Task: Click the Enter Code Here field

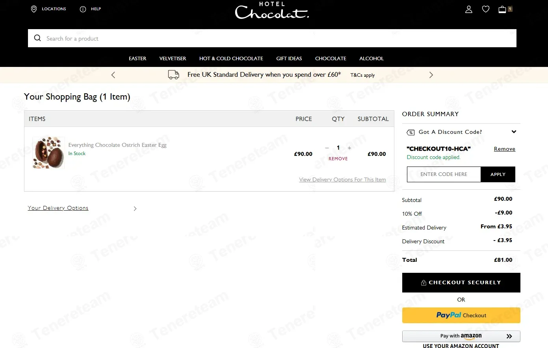Action: click(x=444, y=174)
